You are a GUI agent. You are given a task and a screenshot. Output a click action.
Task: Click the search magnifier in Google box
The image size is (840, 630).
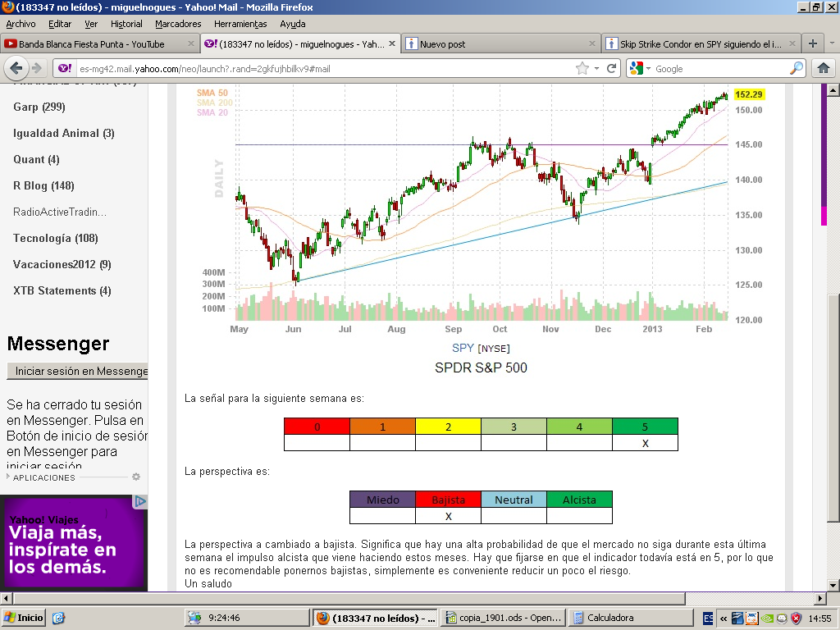pos(797,68)
